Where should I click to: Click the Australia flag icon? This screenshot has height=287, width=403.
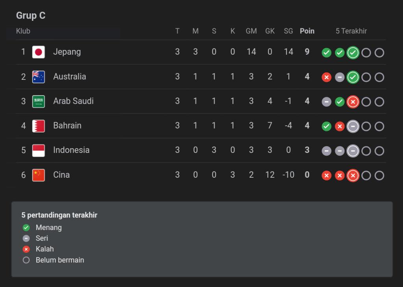coord(39,77)
